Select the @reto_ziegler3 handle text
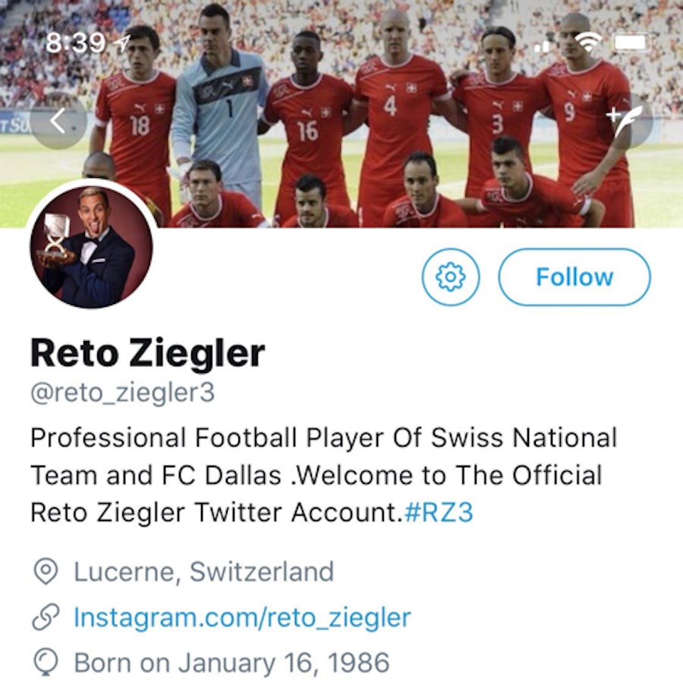 pos(122,393)
